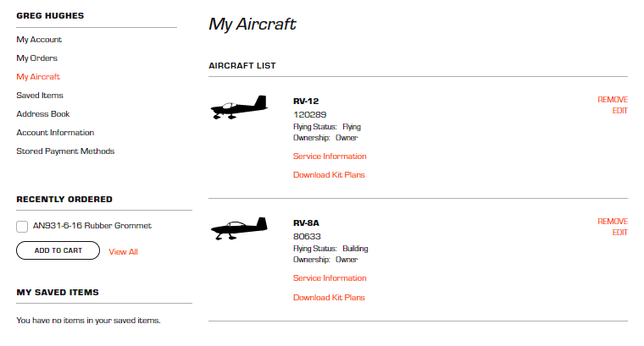The height and width of the screenshot is (346, 644).
Task: Open Service Information for RV-8A
Action: 330,278
